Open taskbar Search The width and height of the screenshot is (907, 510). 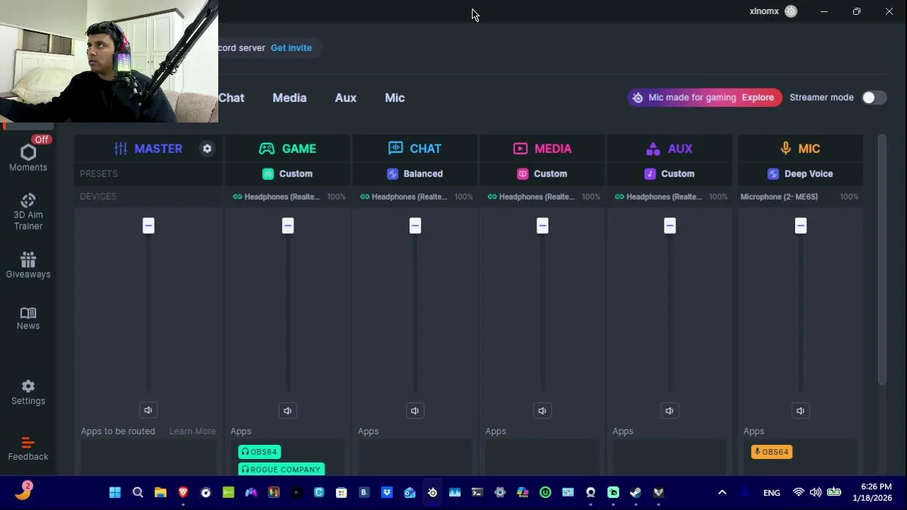pyautogui.click(x=138, y=492)
